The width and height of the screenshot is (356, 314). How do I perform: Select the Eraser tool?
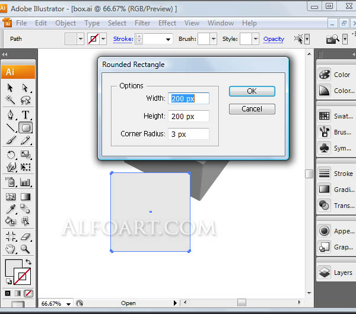[26, 237]
